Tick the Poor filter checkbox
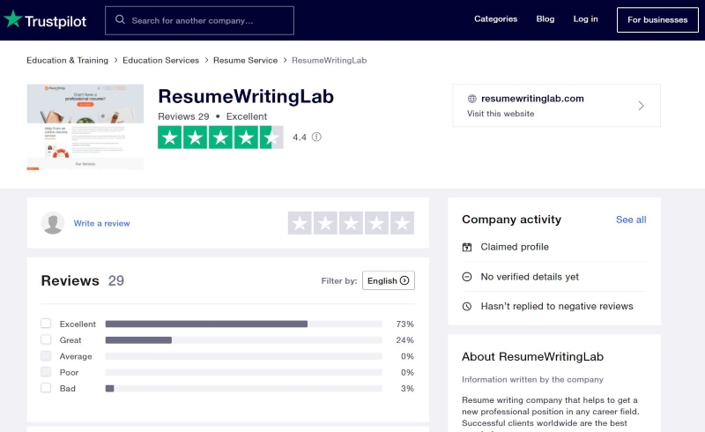 tap(46, 372)
